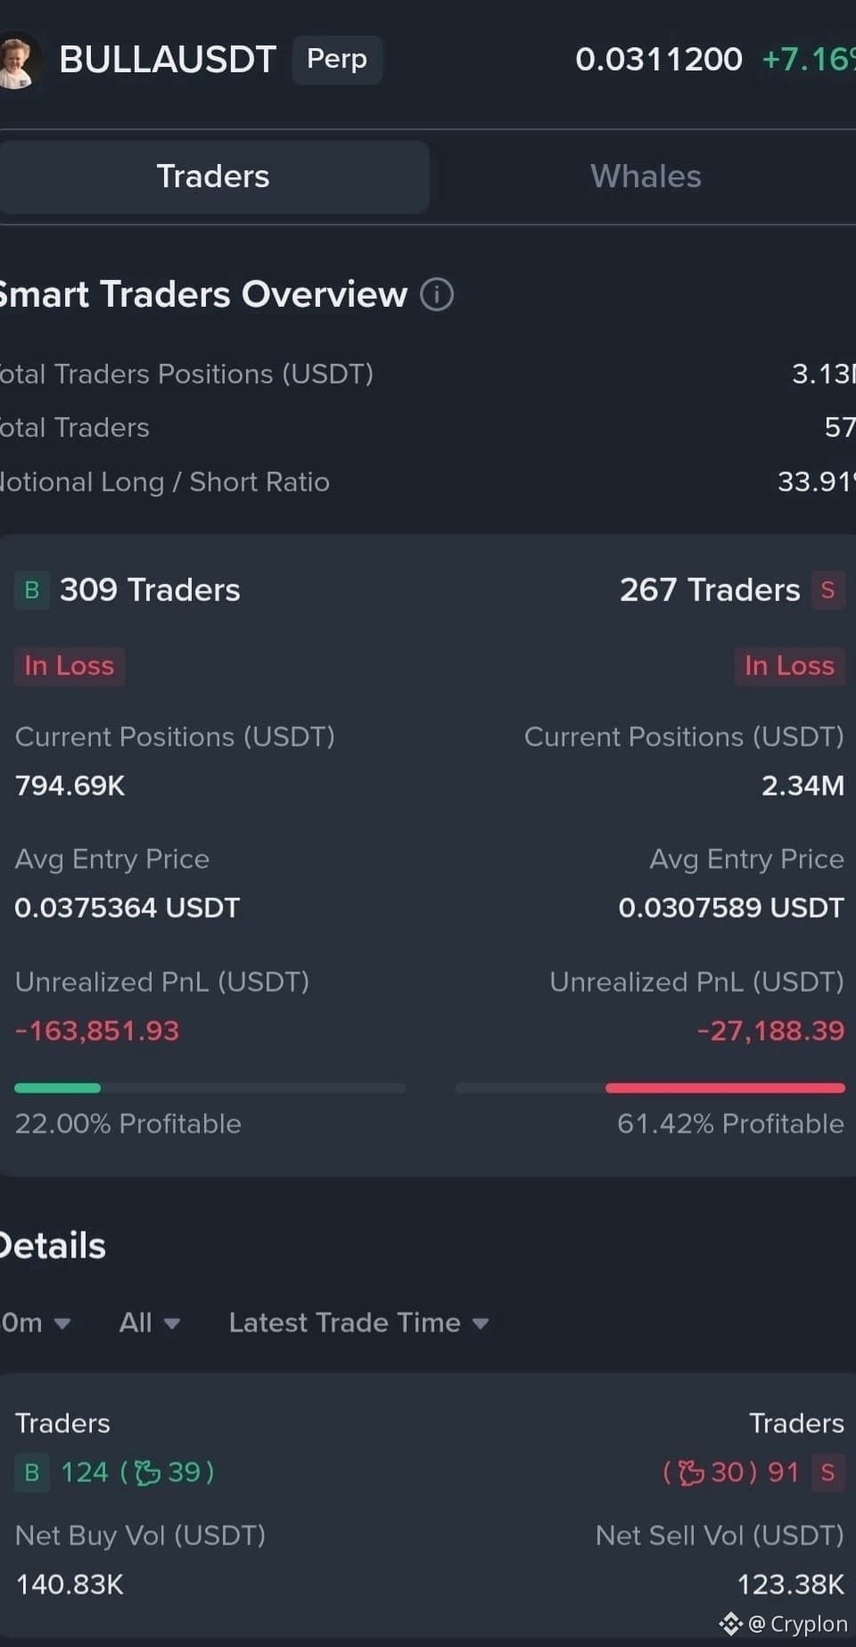Viewport: 856px width, 1647px height.
Task: Click the green 22.00% Profitable progress bar
Action: 210,1088
